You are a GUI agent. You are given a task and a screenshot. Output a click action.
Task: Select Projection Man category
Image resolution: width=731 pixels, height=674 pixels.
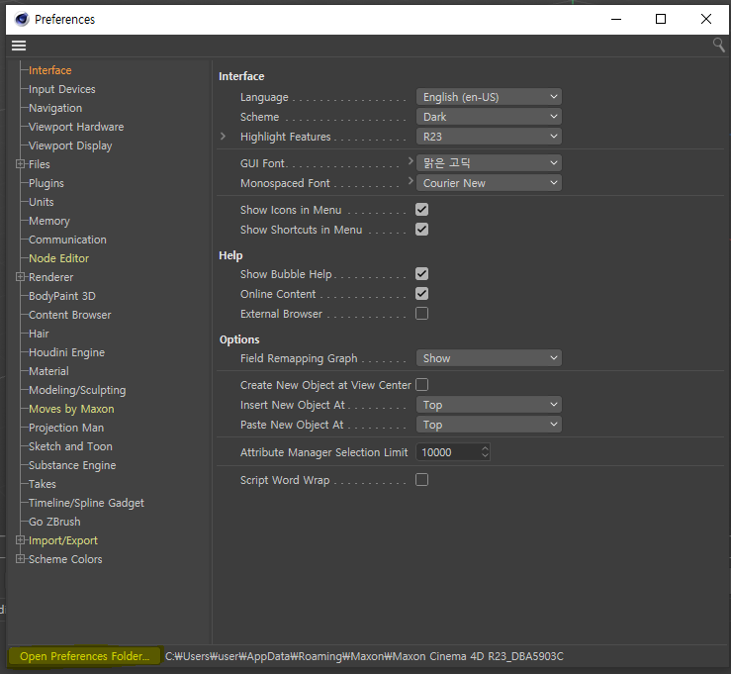click(x=66, y=428)
